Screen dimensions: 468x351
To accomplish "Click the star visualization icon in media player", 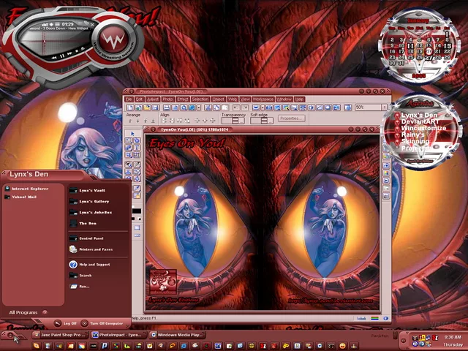I will [x=51, y=24].
